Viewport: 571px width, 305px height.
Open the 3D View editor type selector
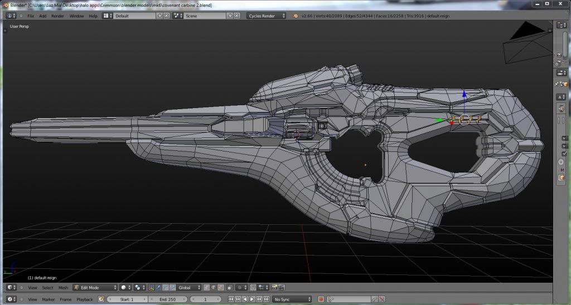point(11,288)
